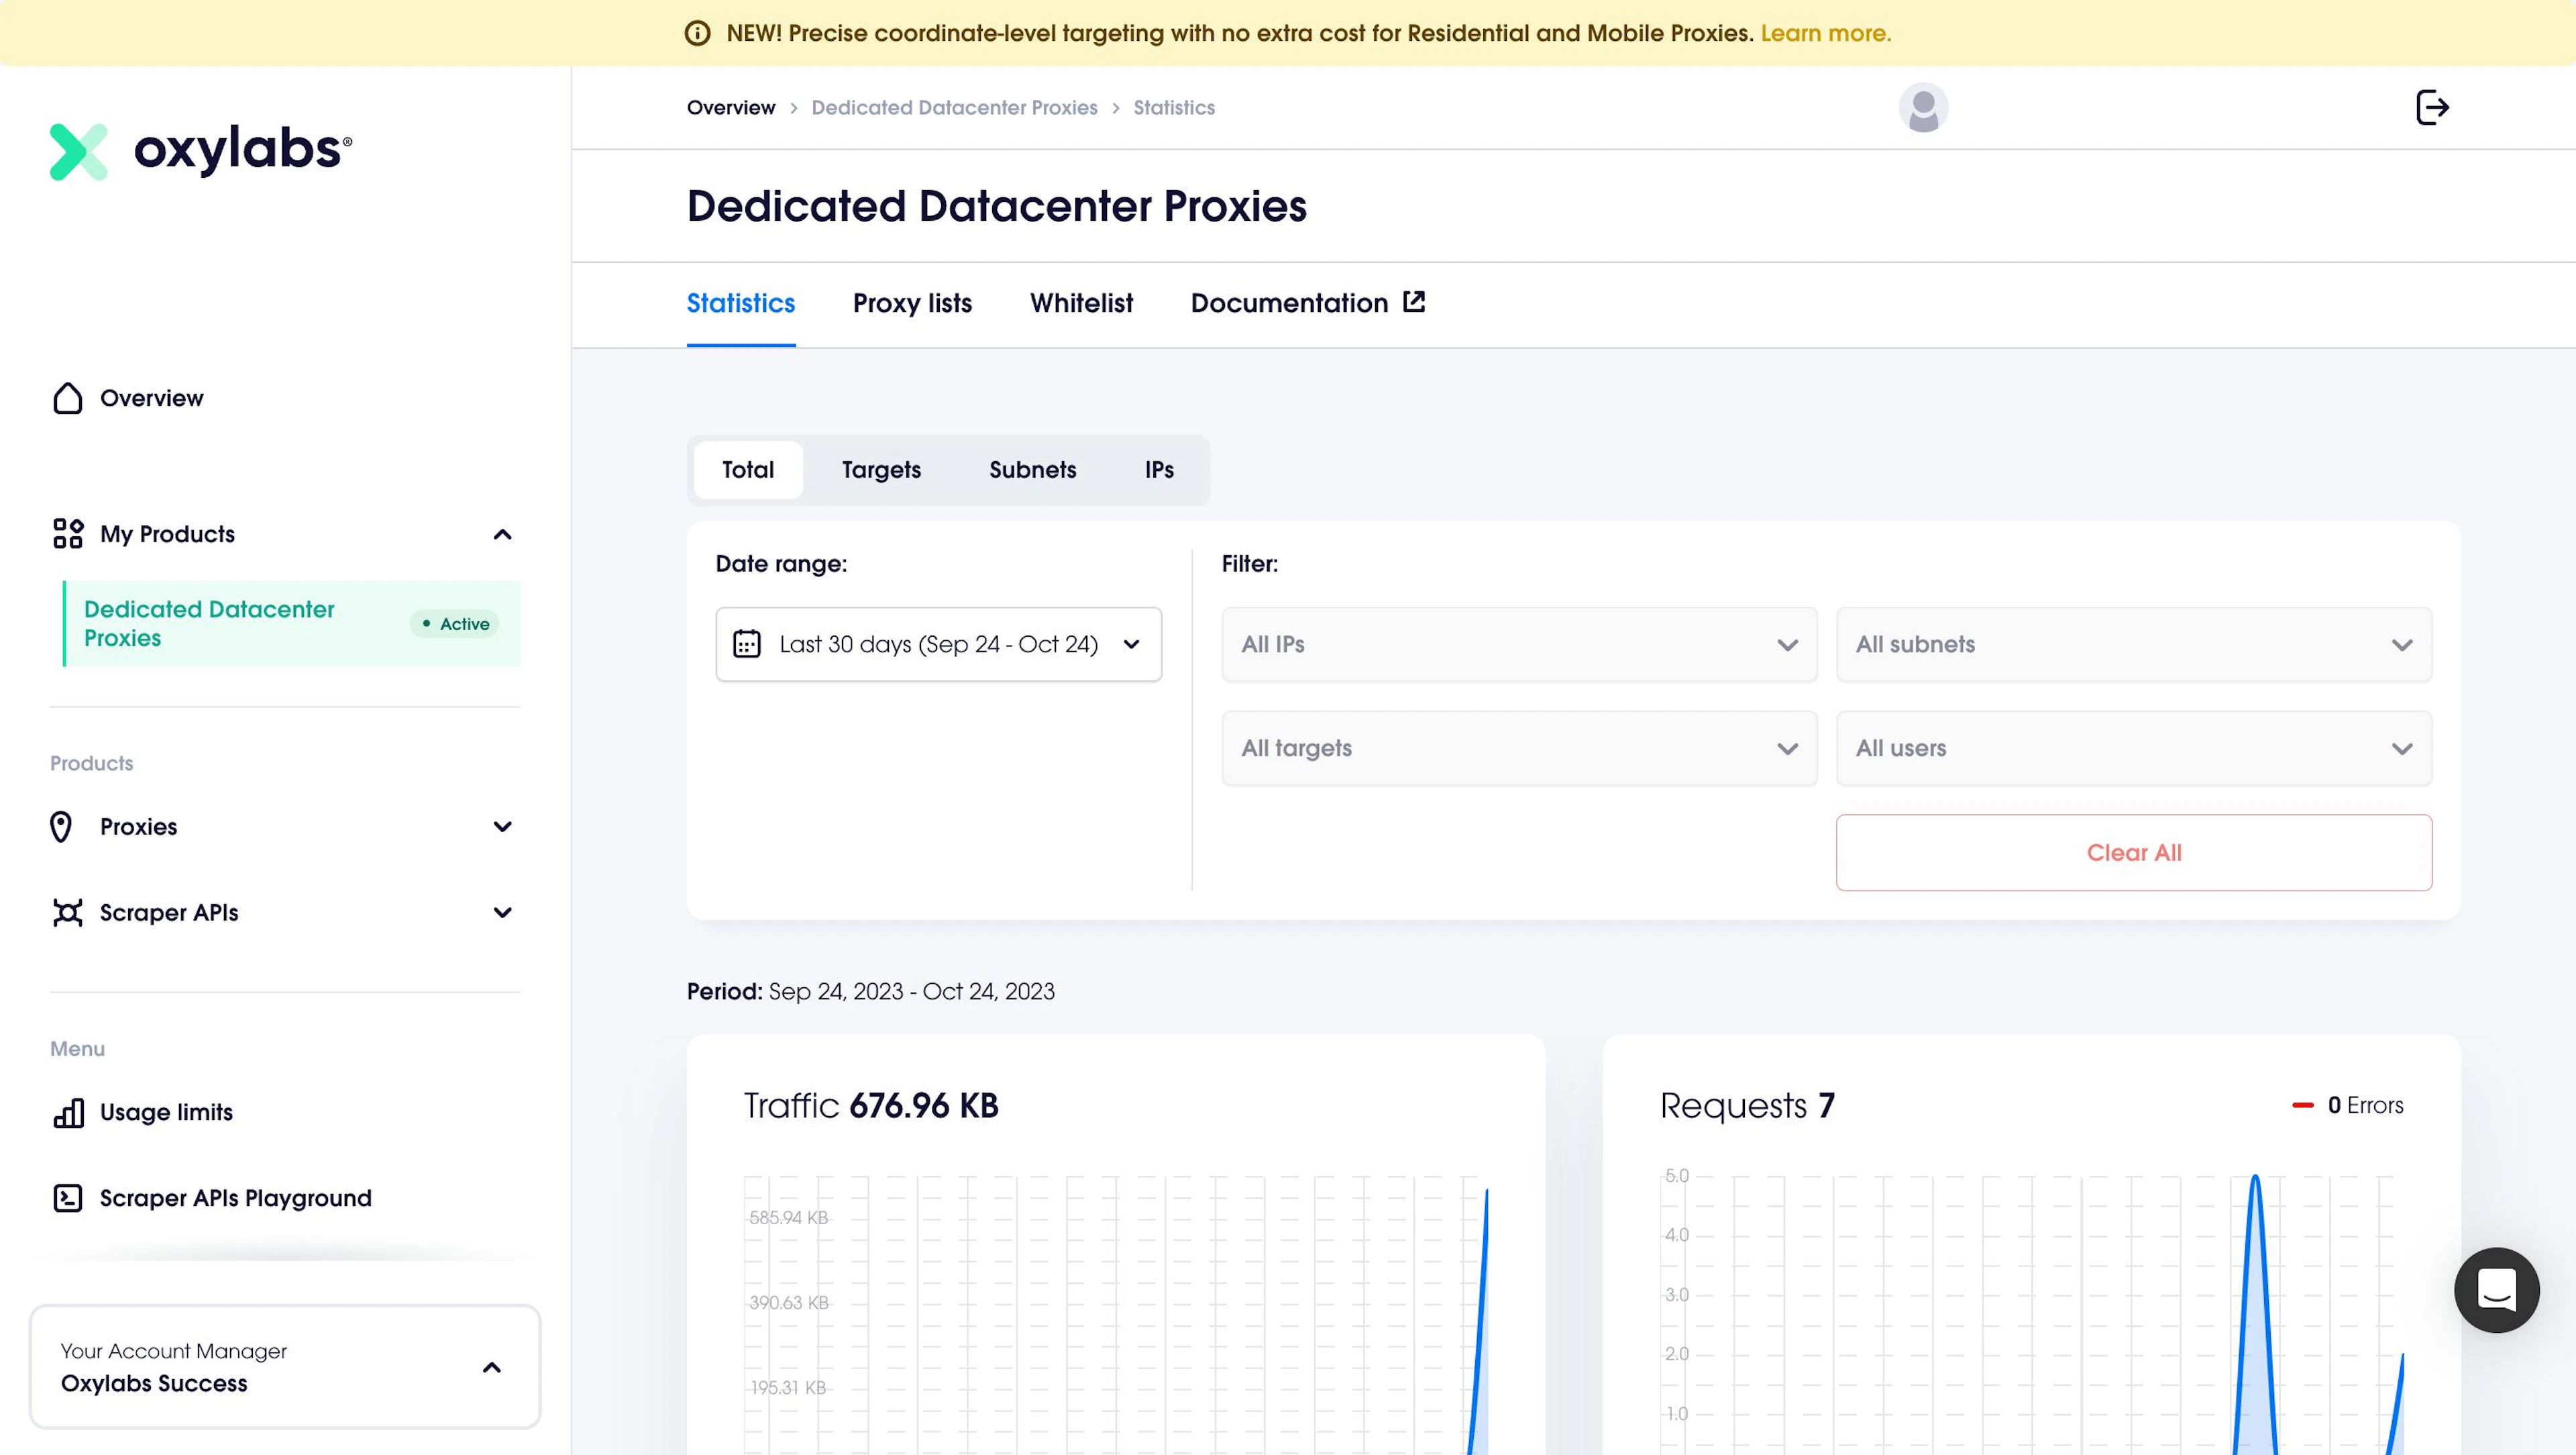The height and width of the screenshot is (1455, 2576).
Task: Open the All targets filter dropdown
Action: pos(1519,748)
